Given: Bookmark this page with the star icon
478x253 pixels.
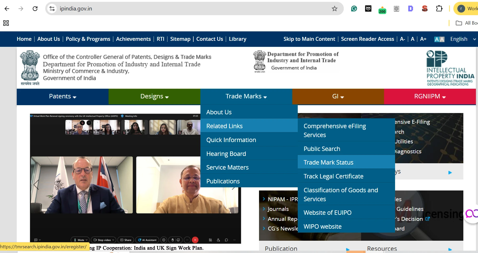Looking at the screenshot, I should (334, 9).
